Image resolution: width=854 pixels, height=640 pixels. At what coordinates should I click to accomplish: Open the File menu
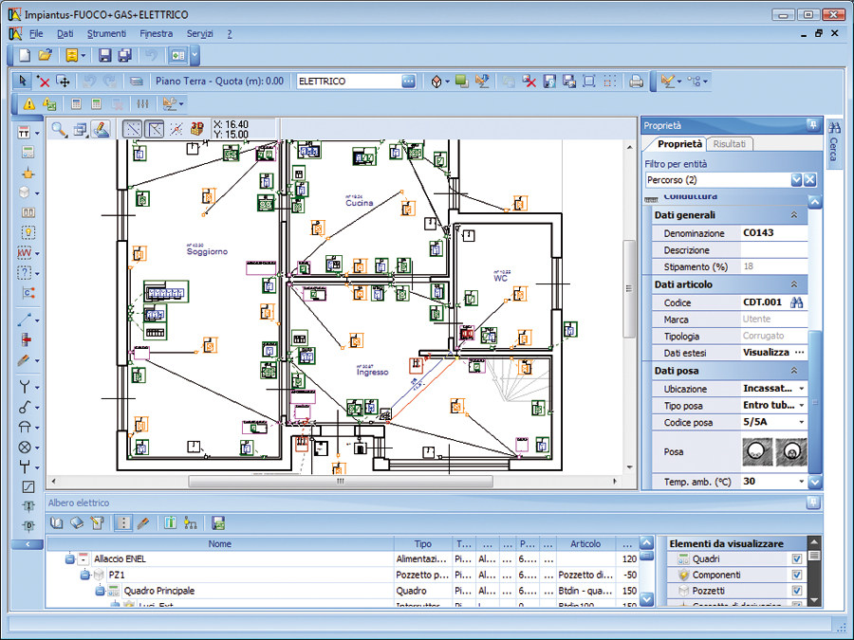point(36,34)
